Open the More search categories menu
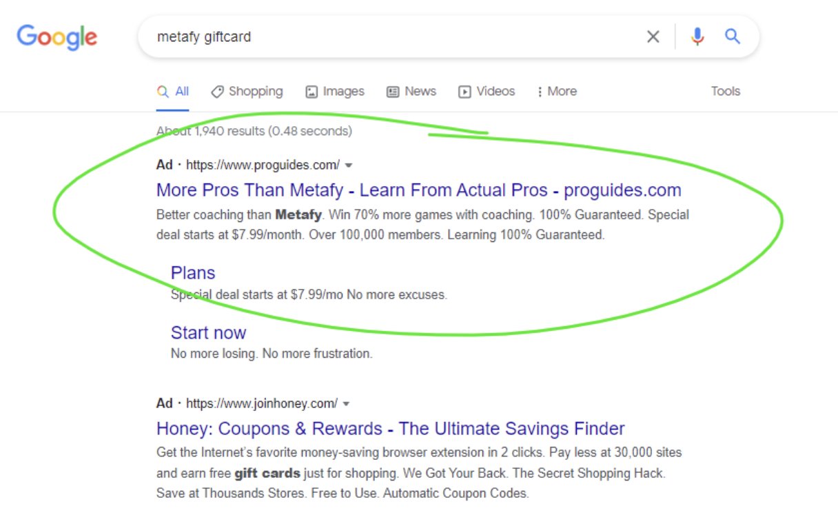Image resolution: width=838 pixels, height=524 pixels. (x=557, y=91)
